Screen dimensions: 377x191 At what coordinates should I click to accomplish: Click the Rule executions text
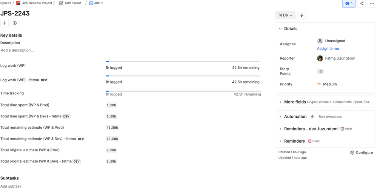(330, 117)
